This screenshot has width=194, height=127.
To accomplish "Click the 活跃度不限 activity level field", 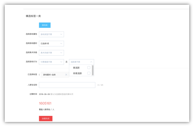I will point(79,62).
